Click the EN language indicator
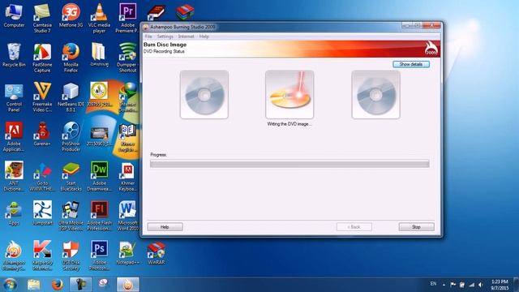 coord(433,284)
